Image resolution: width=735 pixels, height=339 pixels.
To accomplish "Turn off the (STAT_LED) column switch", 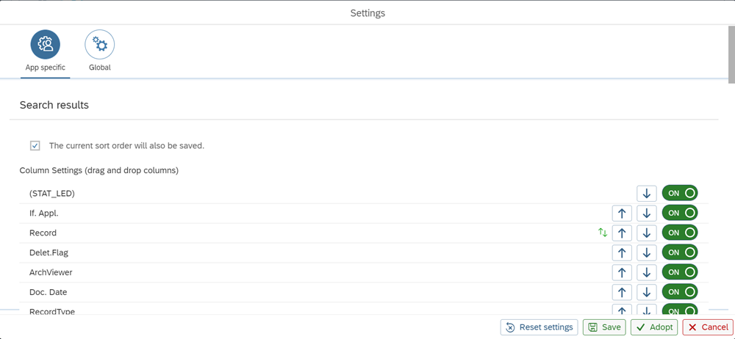I will (680, 193).
